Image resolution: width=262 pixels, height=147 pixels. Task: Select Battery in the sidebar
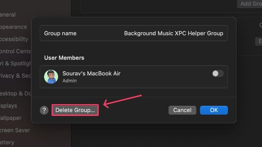pyautogui.click(x=7, y=142)
